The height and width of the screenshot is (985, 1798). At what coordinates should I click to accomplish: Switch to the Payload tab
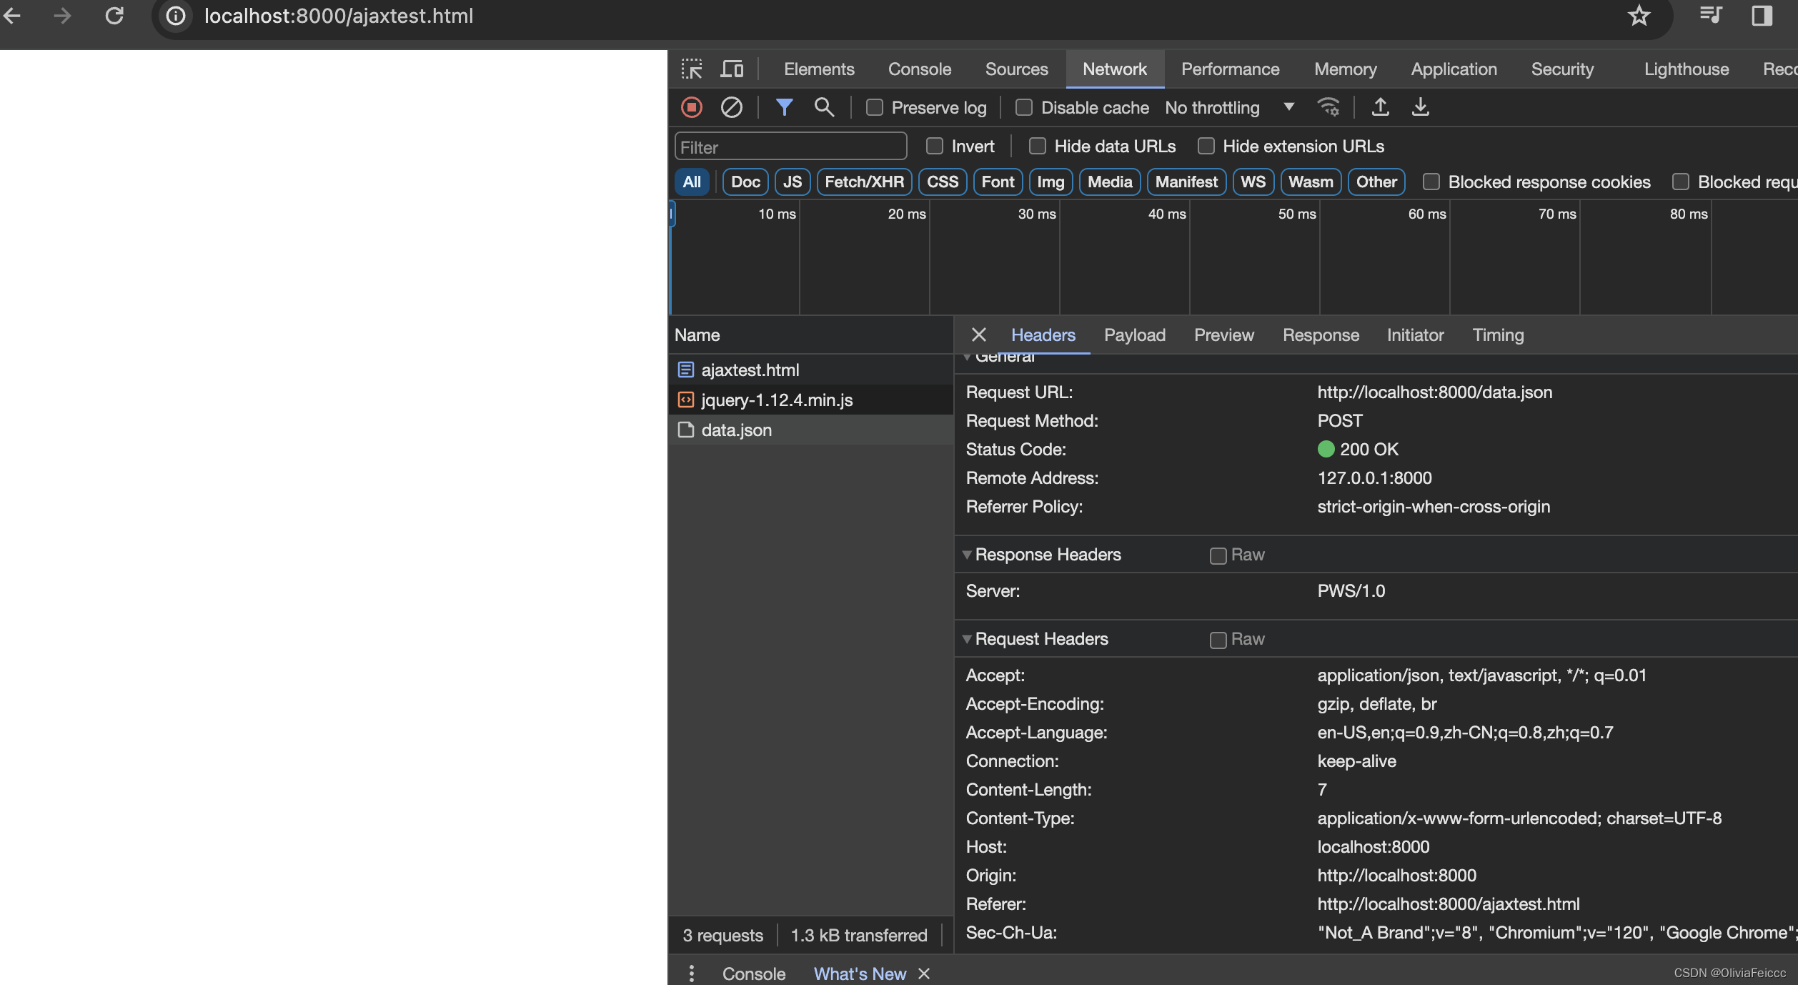coord(1135,335)
